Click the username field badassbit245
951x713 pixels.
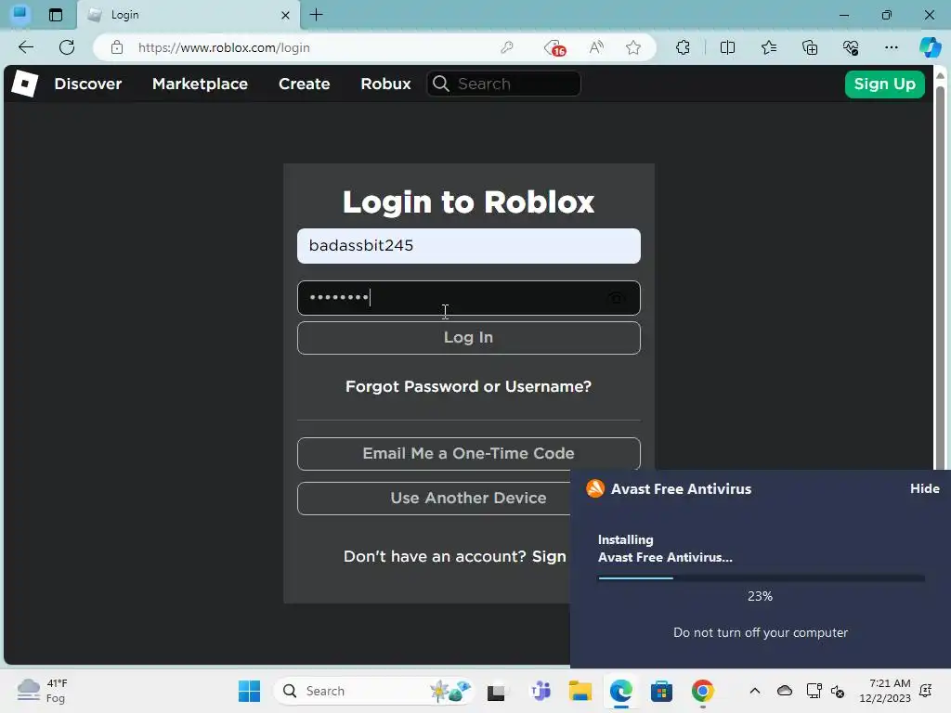(x=468, y=245)
